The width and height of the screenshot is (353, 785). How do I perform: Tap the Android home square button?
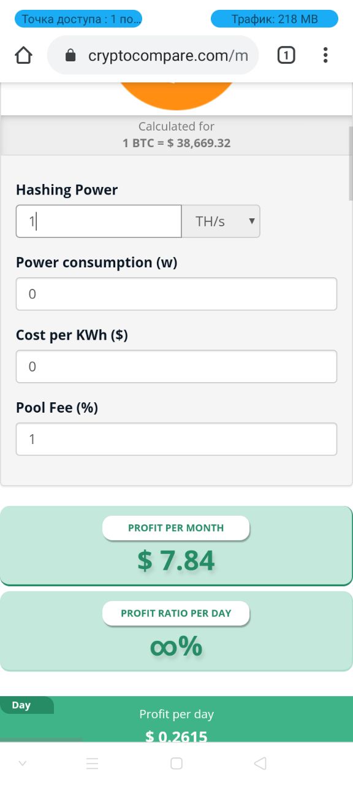[x=176, y=763]
